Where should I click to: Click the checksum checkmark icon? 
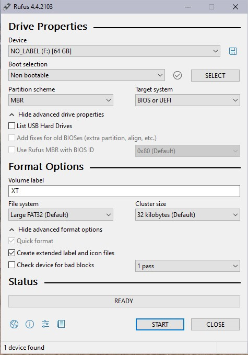click(178, 75)
